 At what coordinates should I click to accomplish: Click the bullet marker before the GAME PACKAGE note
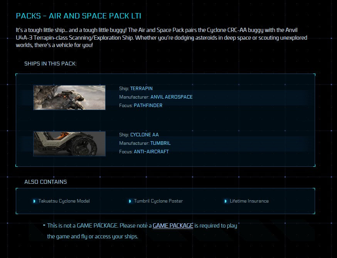[x=44, y=225]
